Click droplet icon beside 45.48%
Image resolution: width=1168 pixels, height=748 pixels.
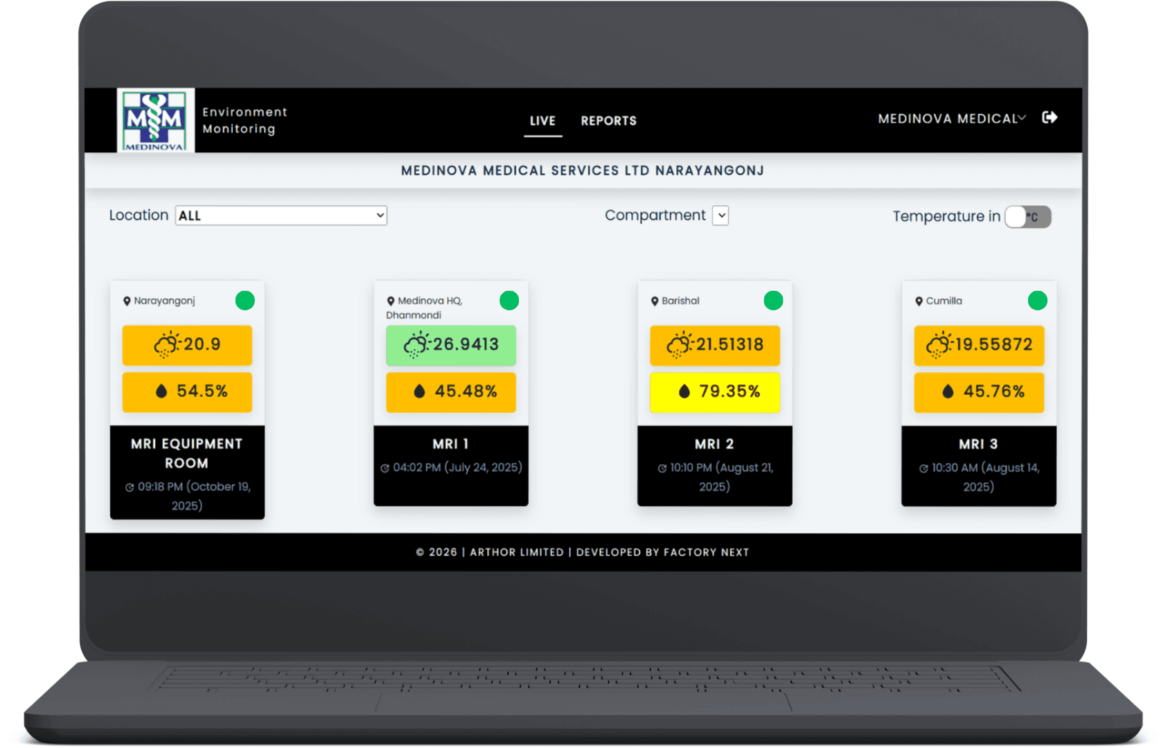(x=419, y=391)
